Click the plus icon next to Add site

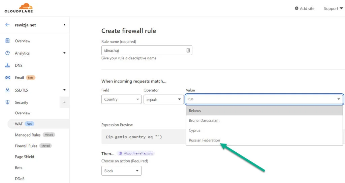pyautogui.click(x=296, y=8)
